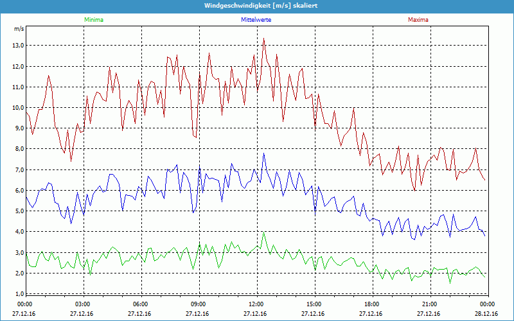Click the 7,0 y-axis value
Image resolution: width=514 pixels, height=321 pixels.
19,170
